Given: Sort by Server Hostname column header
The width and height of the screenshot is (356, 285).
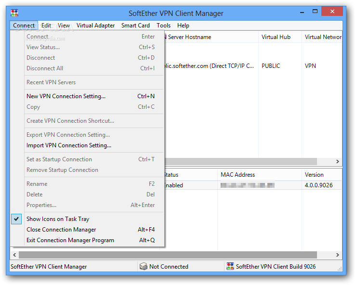Looking at the screenshot, I should [x=211, y=37].
